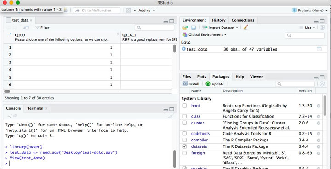Select row 3 number in data viewer
The image size is (331, 169).
[x=10, y=62]
